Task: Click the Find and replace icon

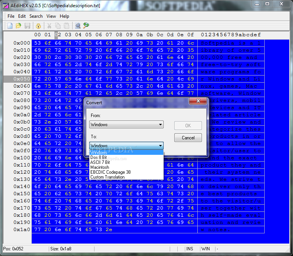Action: (x=86, y=26)
